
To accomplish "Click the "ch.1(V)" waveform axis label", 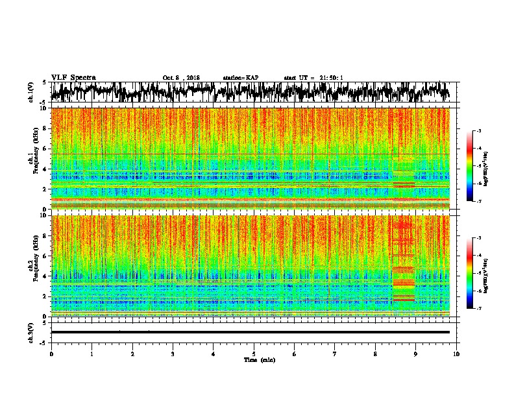I will 31,92.
